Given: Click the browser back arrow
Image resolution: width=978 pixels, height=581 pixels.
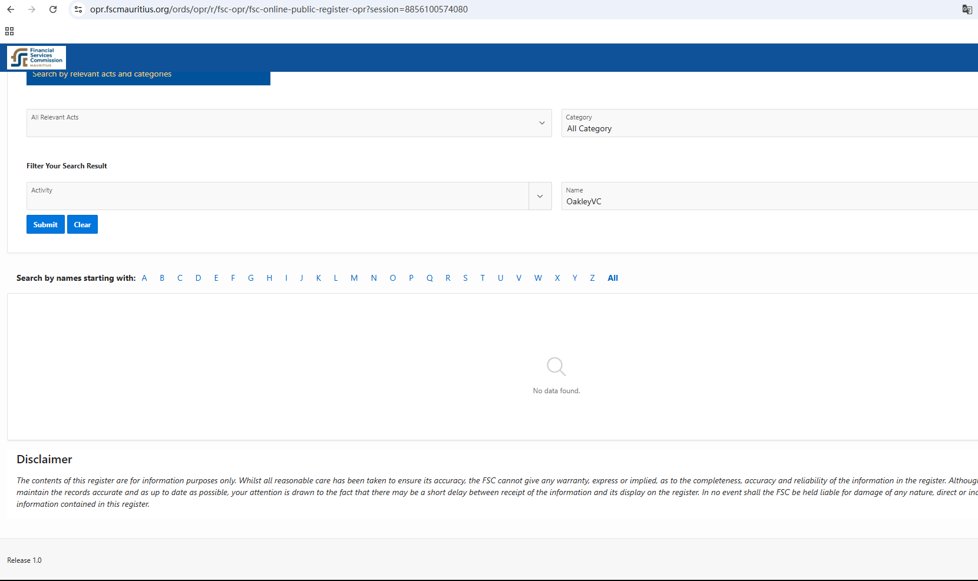Looking at the screenshot, I should click(x=11, y=9).
